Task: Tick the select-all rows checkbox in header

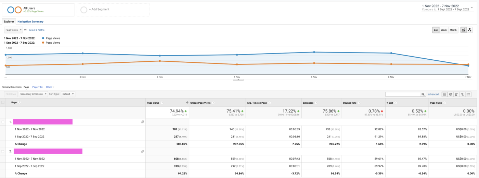Action: 3,102
